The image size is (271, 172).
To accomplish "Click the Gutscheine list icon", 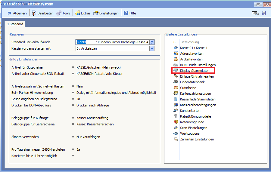I will tap(176, 88).
